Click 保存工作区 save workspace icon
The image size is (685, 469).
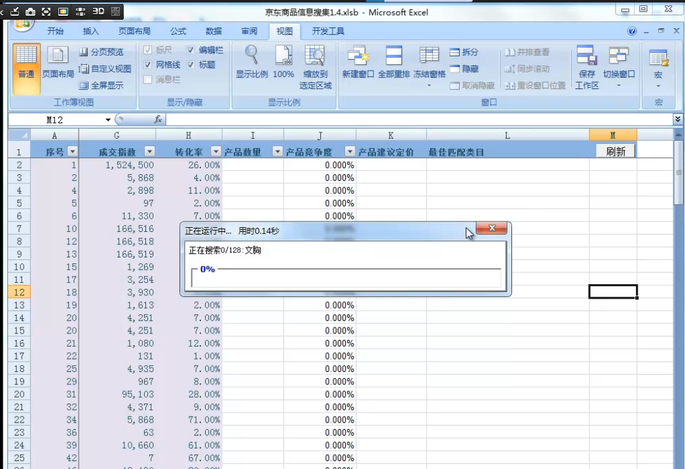pos(587,67)
